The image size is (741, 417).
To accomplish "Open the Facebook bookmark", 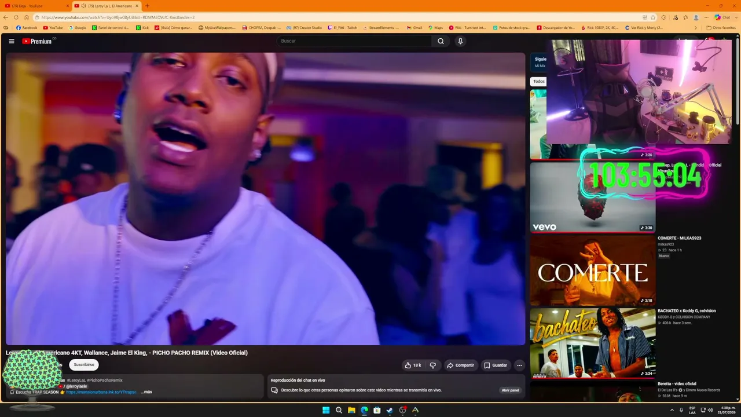I will click(27, 28).
